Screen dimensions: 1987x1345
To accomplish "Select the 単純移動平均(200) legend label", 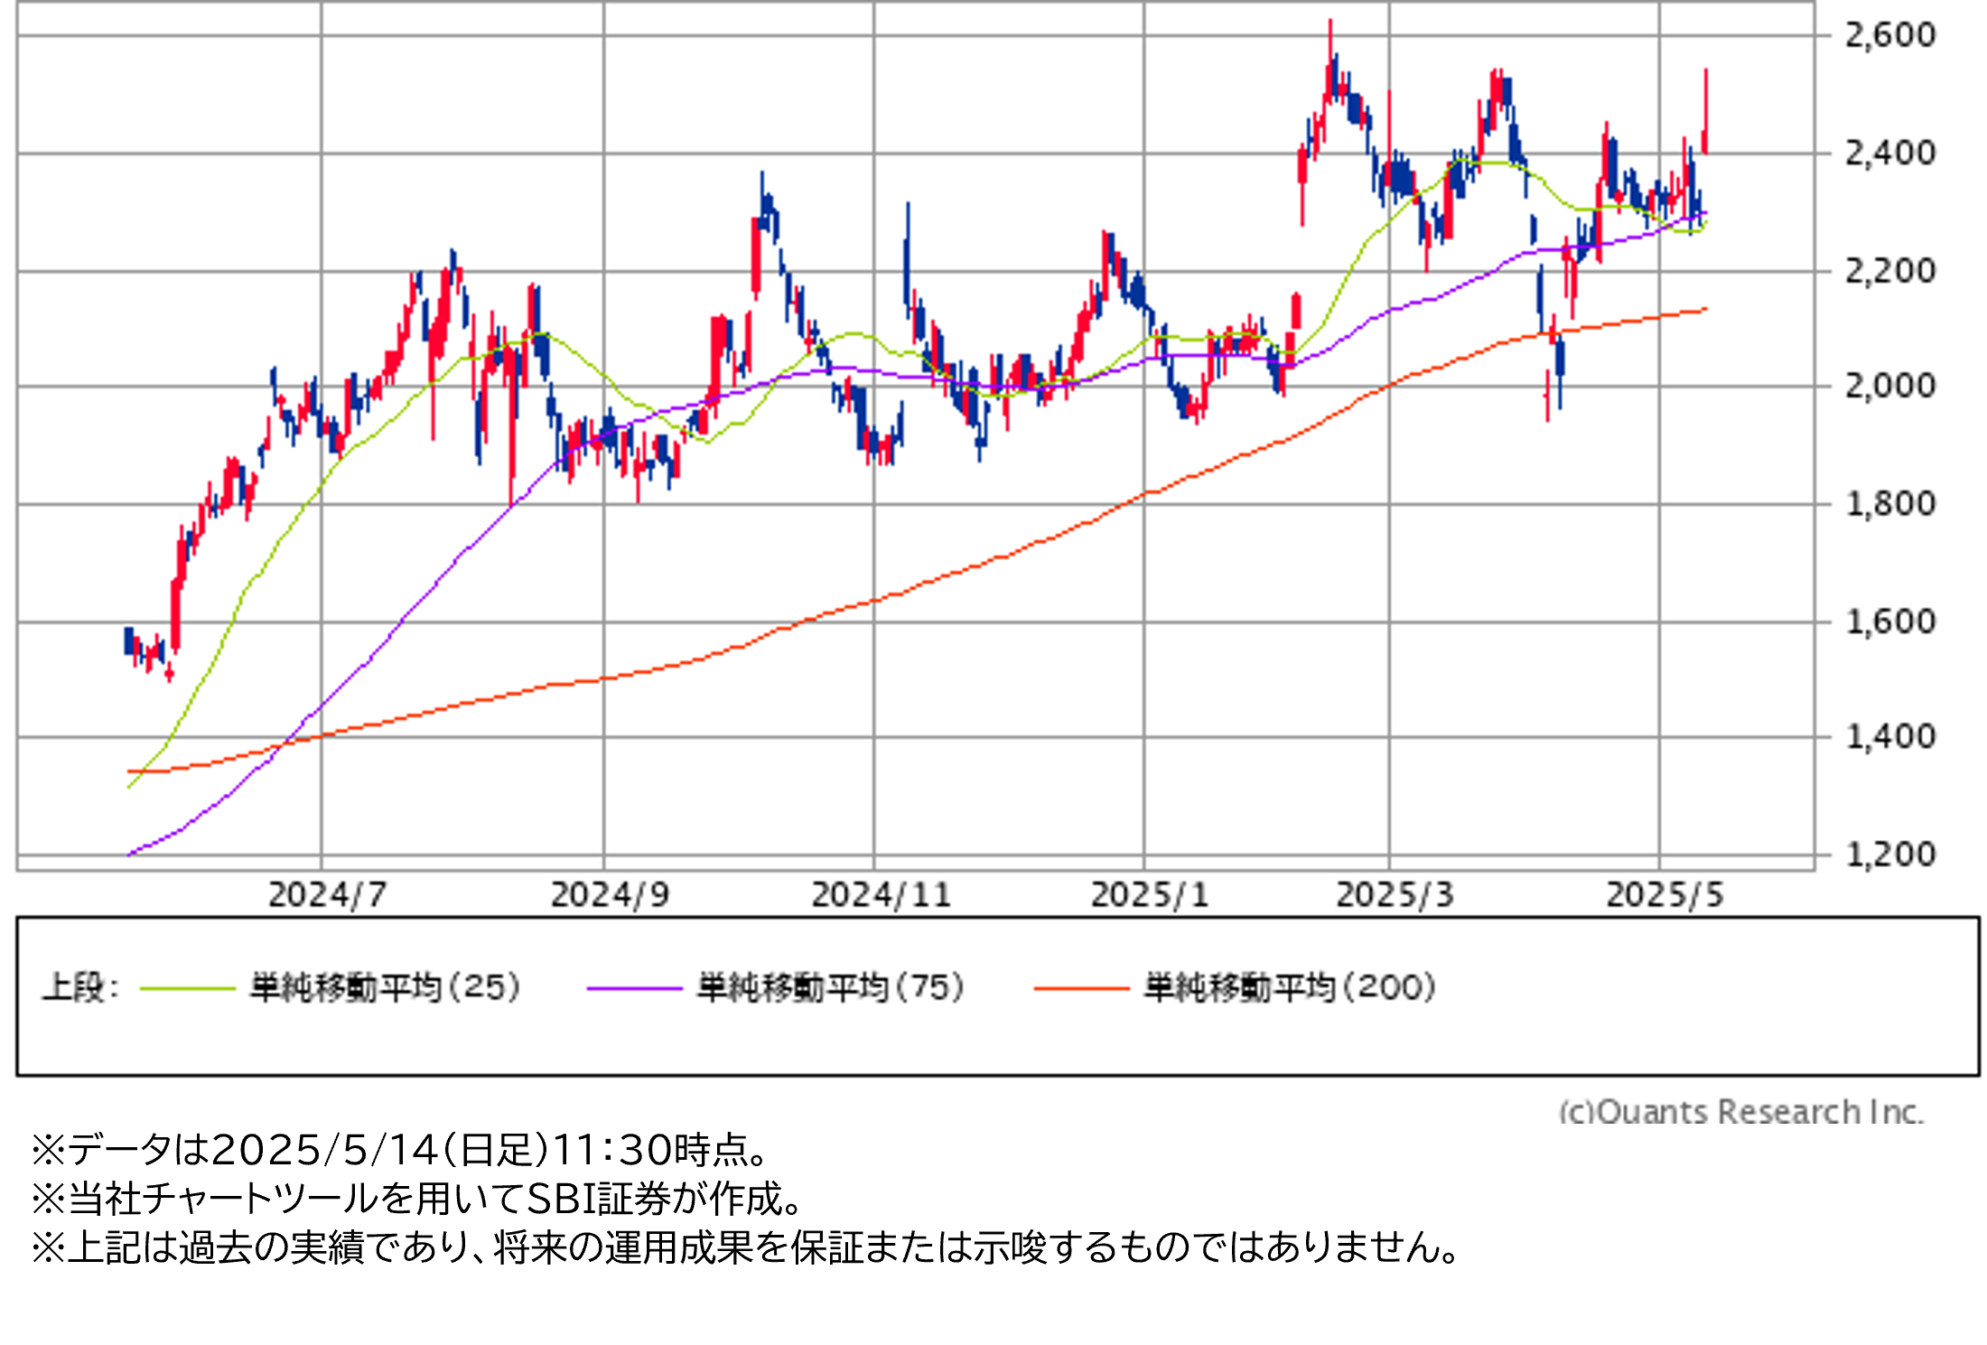I will point(1290,987).
